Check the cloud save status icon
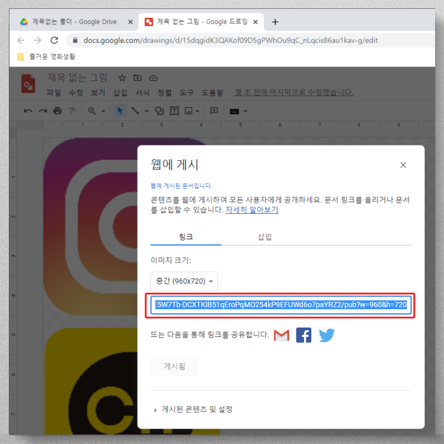The image size is (444, 444). 154,78
